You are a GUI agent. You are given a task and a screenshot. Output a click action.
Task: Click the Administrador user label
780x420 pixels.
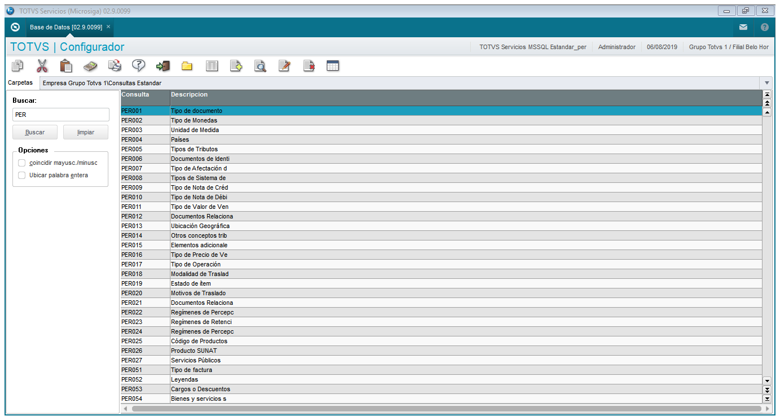(617, 47)
